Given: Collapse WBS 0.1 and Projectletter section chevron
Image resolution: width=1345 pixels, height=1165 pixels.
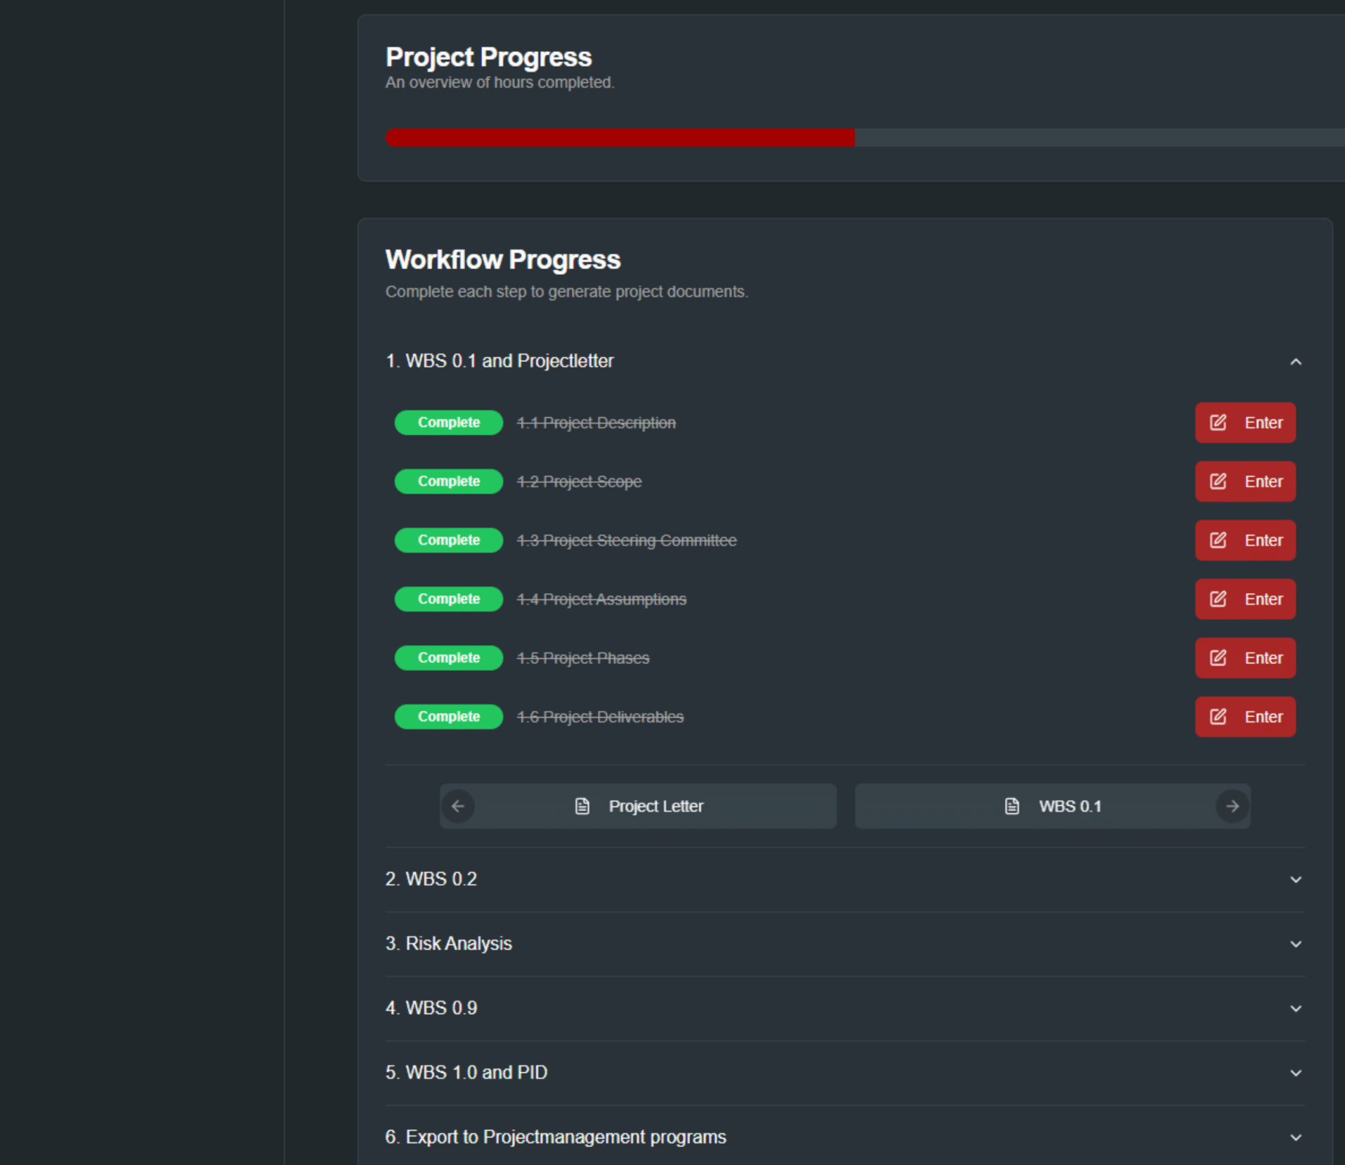Looking at the screenshot, I should click(1295, 362).
